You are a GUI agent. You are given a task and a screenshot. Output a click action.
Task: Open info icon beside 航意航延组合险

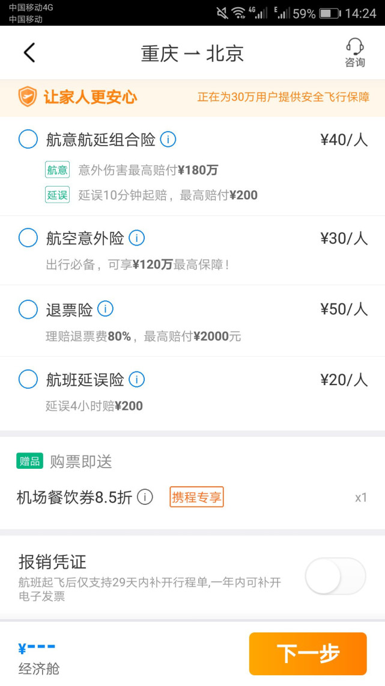point(168,140)
